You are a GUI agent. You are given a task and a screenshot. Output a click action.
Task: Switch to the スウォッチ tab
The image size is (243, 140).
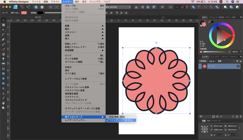(213, 17)
